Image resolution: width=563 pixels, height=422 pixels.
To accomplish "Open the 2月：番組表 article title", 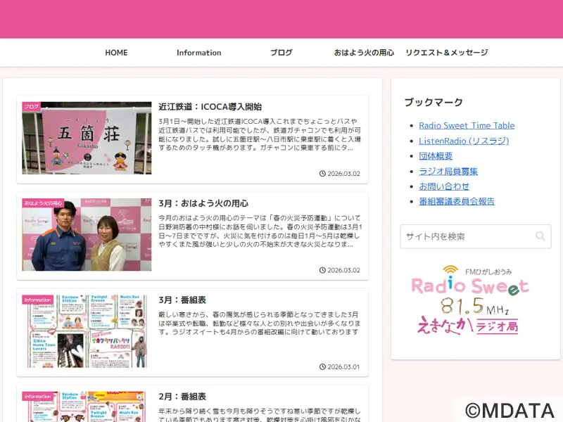I will point(182,397).
